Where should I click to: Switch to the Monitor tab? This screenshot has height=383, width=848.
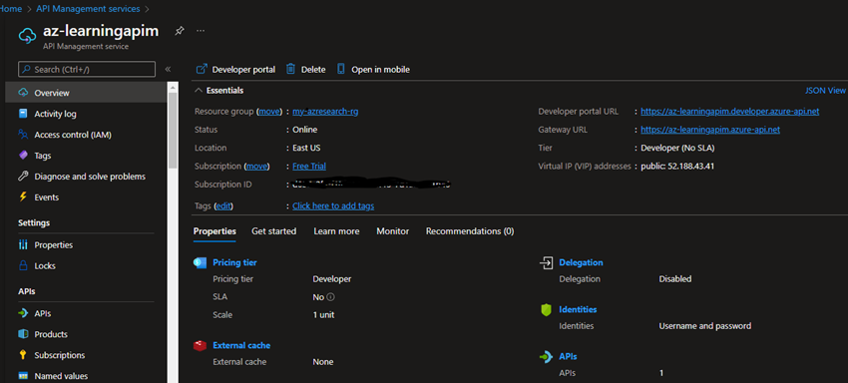393,231
